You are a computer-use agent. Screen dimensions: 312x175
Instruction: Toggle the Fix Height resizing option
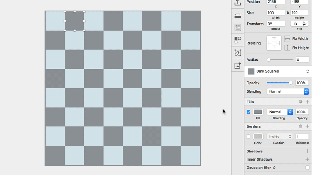coord(287,48)
